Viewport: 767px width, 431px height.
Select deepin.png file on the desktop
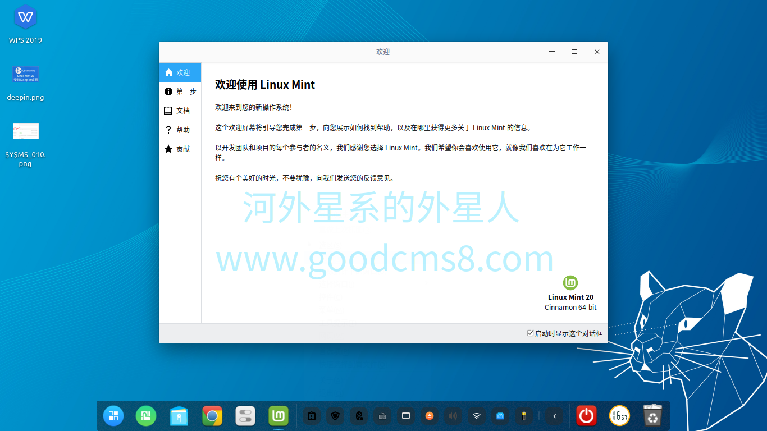point(25,83)
